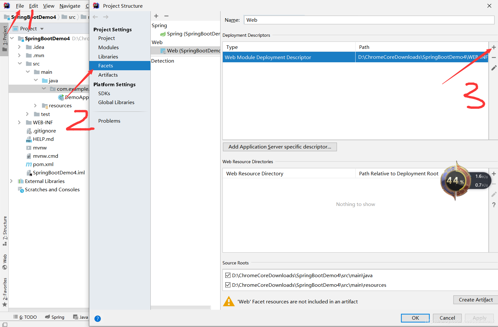Open .gitignore file

pyautogui.click(x=44, y=131)
